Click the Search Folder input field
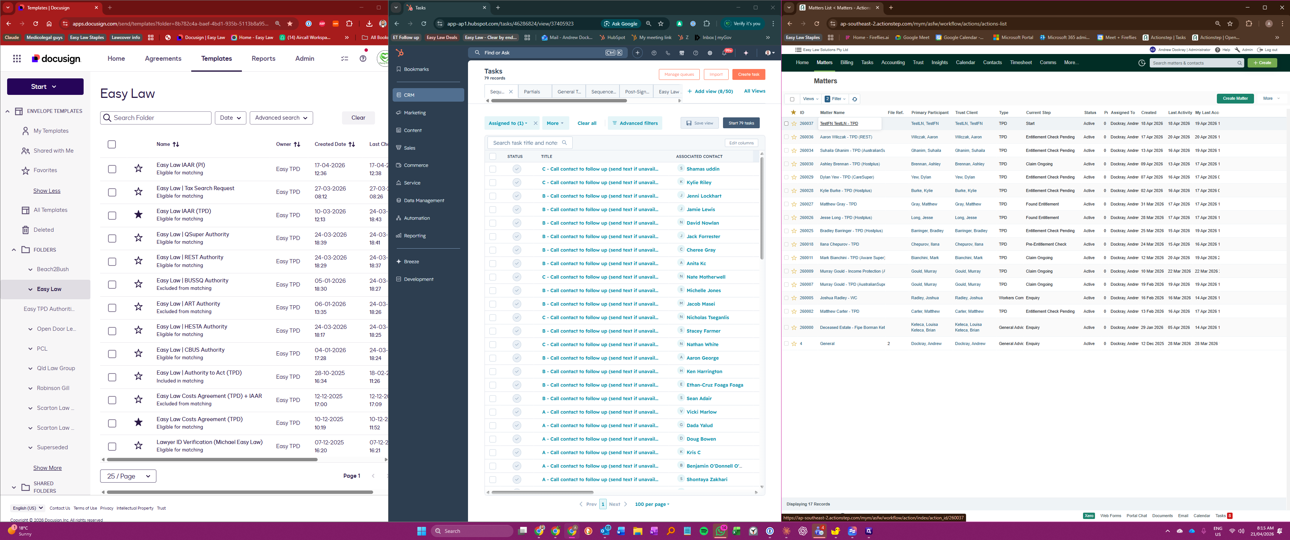This screenshot has width=1290, height=540. point(156,118)
